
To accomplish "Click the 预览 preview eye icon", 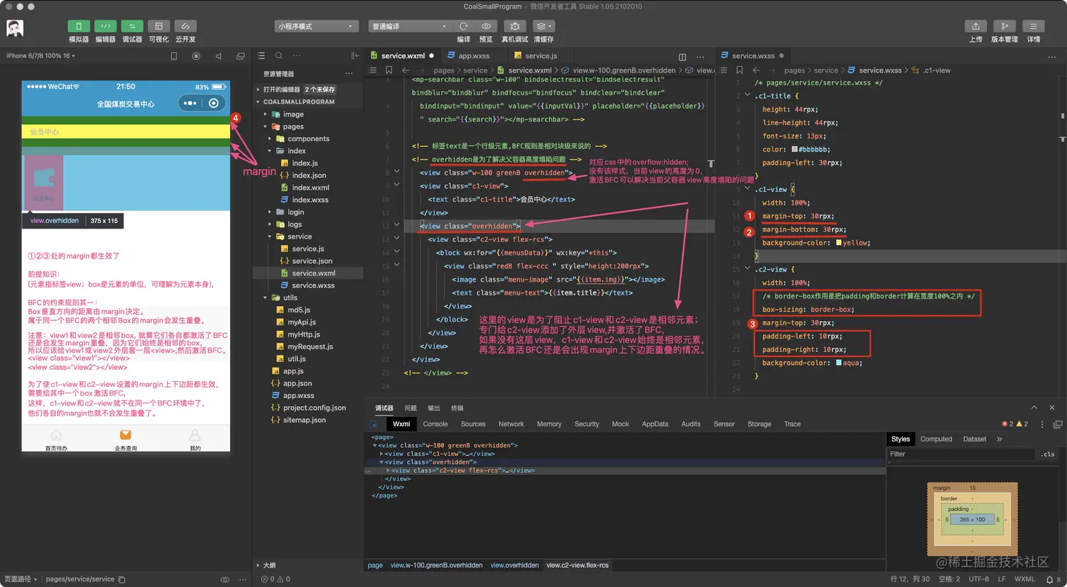I will pos(486,26).
